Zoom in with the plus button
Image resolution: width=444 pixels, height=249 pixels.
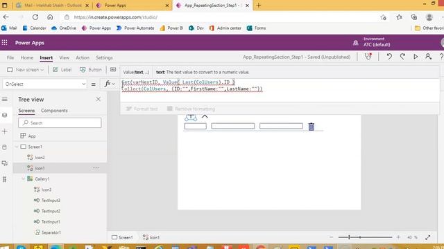[x=398, y=237]
